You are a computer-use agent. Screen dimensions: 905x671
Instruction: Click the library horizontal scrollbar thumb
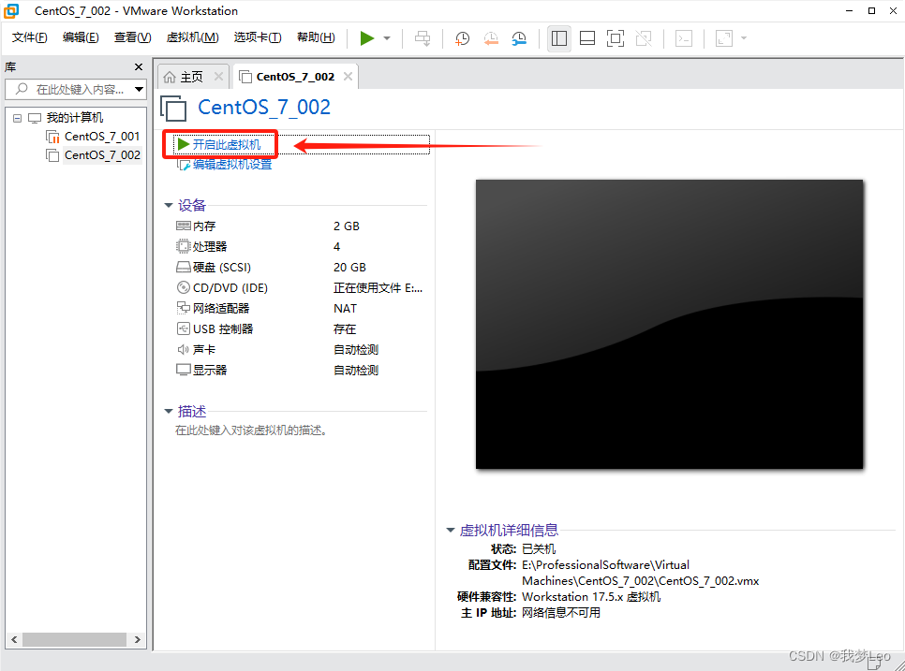tap(74, 639)
